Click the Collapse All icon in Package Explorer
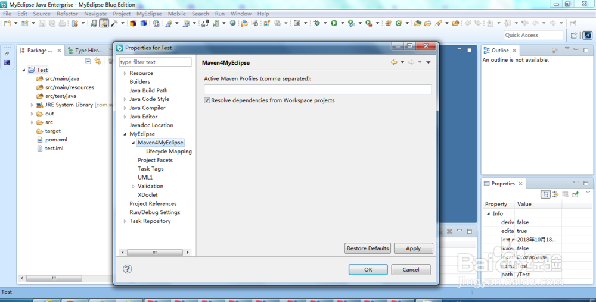Image resolution: width=596 pixels, height=302 pixels. (x=88, y=61)
